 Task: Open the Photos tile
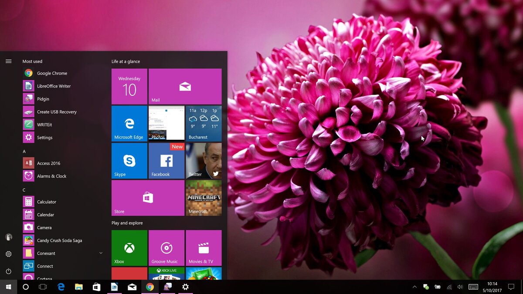click(166, 123)
